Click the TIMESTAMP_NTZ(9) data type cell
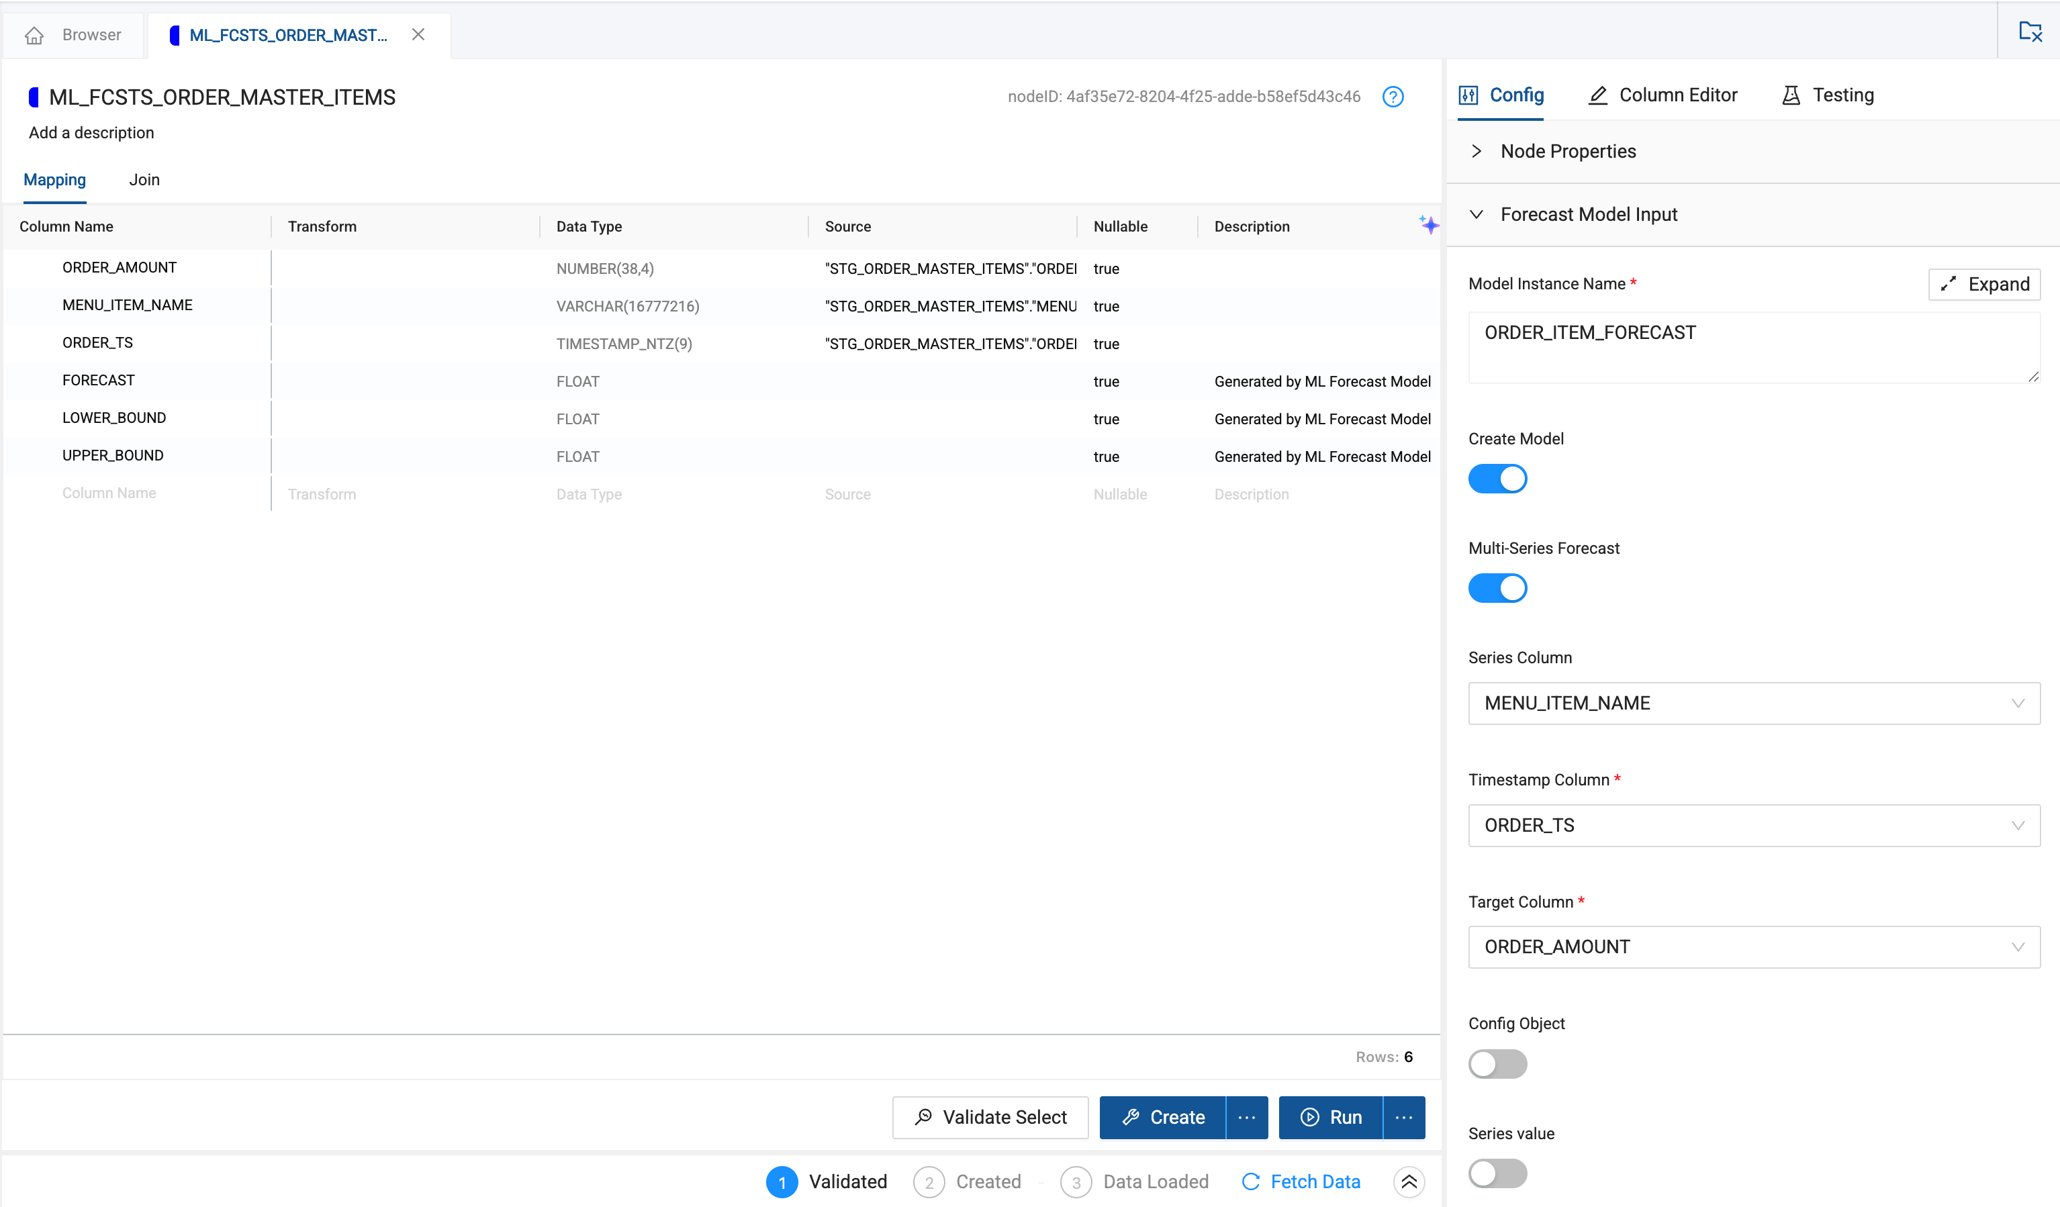Viewport: 2060px width, 1207px height. click(x=624, y=344)
